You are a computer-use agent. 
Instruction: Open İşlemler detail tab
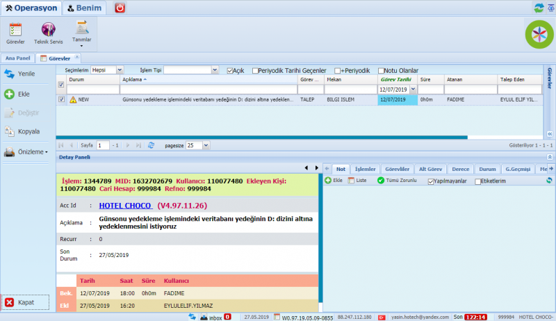click(366, 169)
